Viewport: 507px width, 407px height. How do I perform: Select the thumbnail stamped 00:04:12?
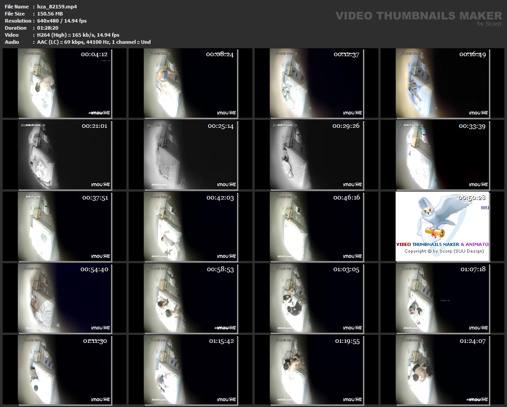pos(65,83)
